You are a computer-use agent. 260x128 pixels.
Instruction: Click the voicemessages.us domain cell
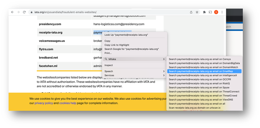[64, 41]
